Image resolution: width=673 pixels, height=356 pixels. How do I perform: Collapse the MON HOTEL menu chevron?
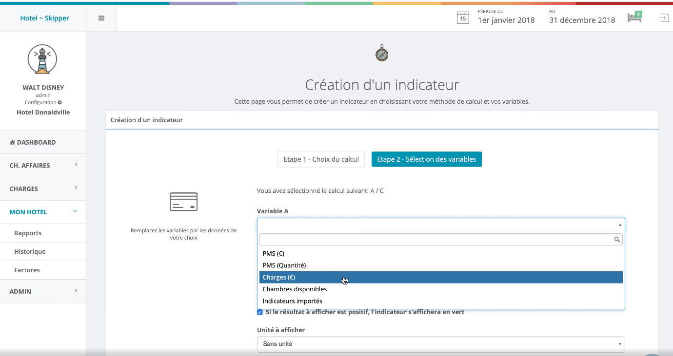[x=75, y=211]
